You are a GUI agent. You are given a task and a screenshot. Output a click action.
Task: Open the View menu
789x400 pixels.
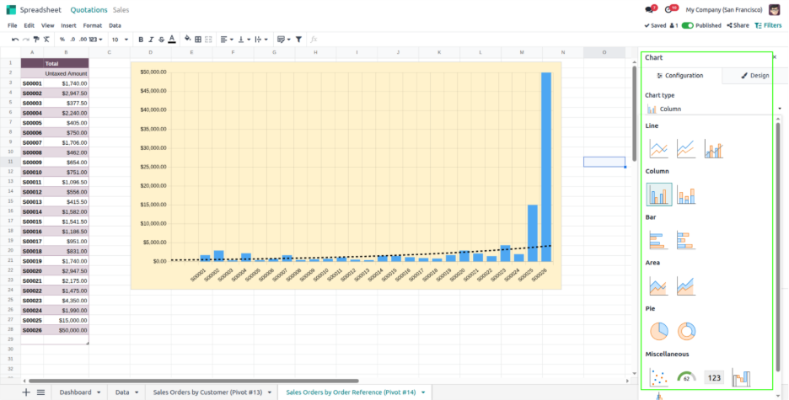tap(47, 25)
